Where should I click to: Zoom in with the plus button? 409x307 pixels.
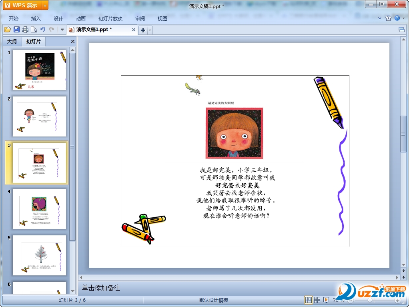397,301
